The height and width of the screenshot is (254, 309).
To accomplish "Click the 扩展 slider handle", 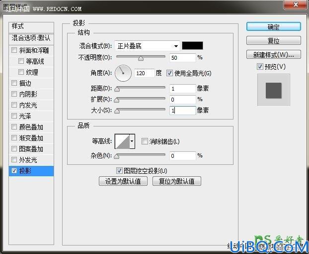I will [117, 100].
